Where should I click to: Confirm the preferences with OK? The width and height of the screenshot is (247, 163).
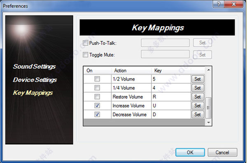point(190,152)
